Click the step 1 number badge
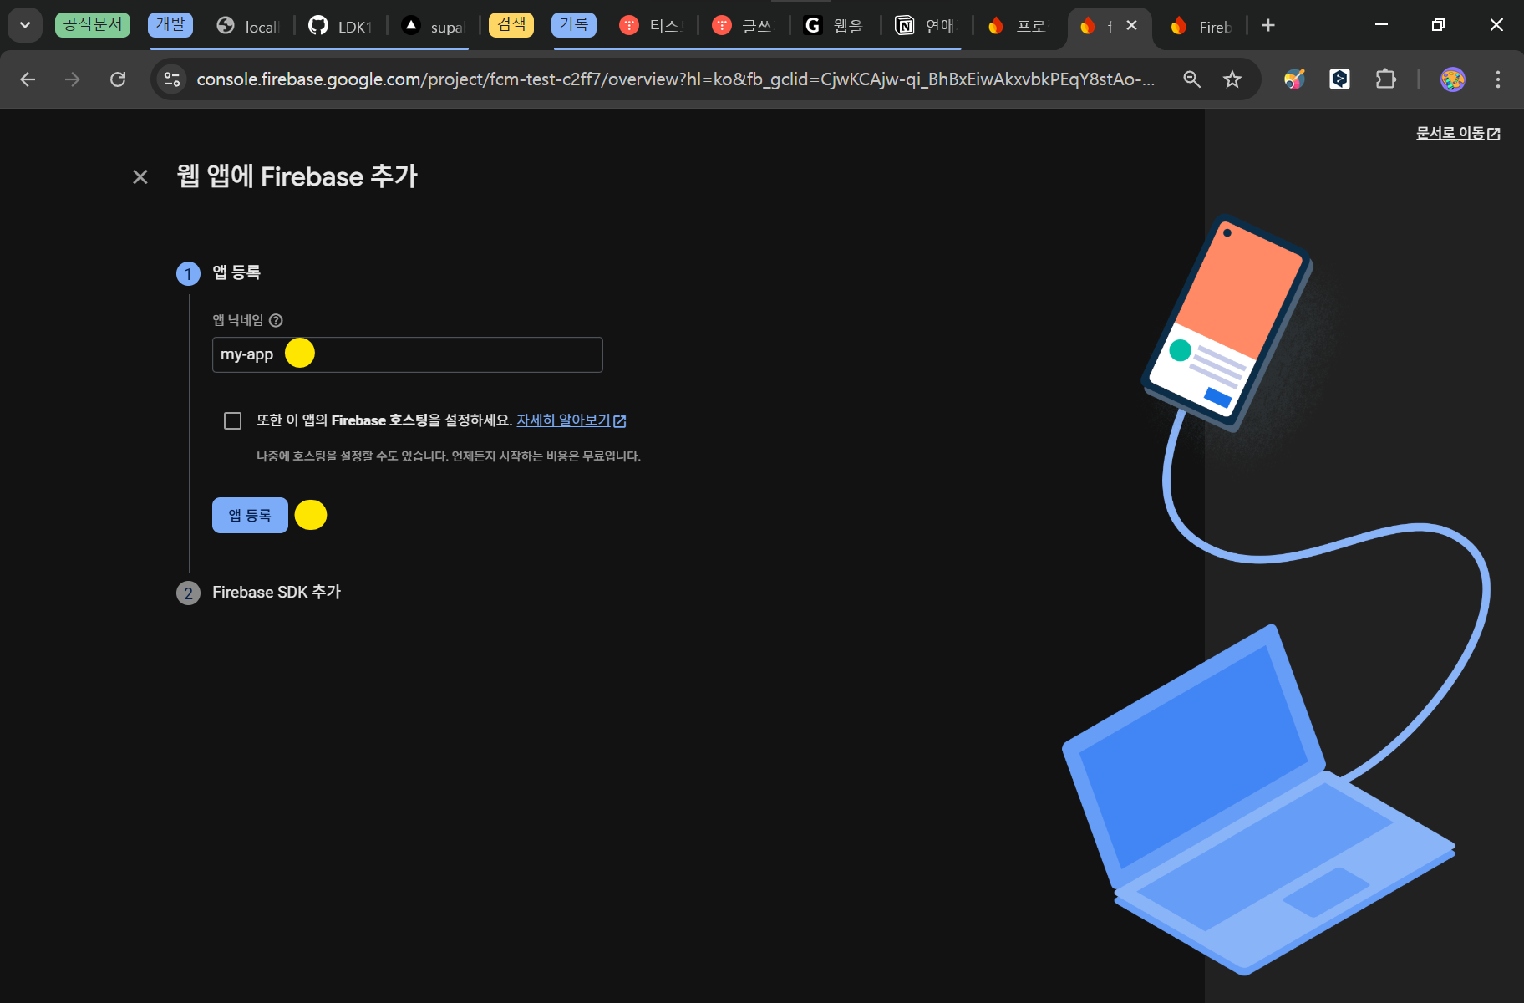The height and width of the screenshot is (1003, 1524). coord(188,273)
